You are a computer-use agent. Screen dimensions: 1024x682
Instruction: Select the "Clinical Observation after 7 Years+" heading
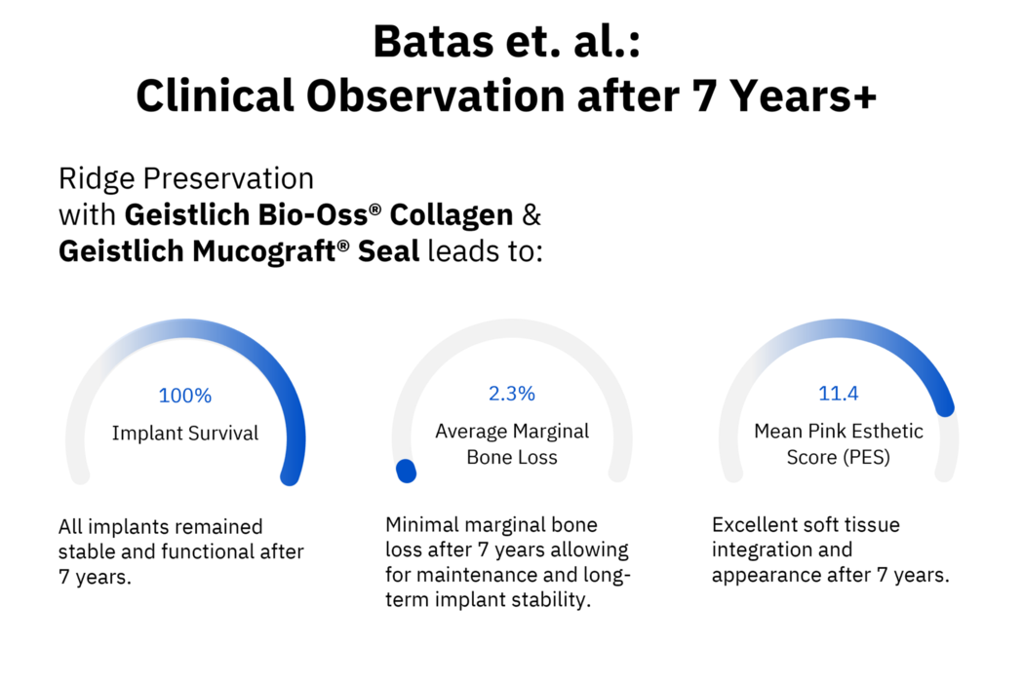tap(506, 95)
